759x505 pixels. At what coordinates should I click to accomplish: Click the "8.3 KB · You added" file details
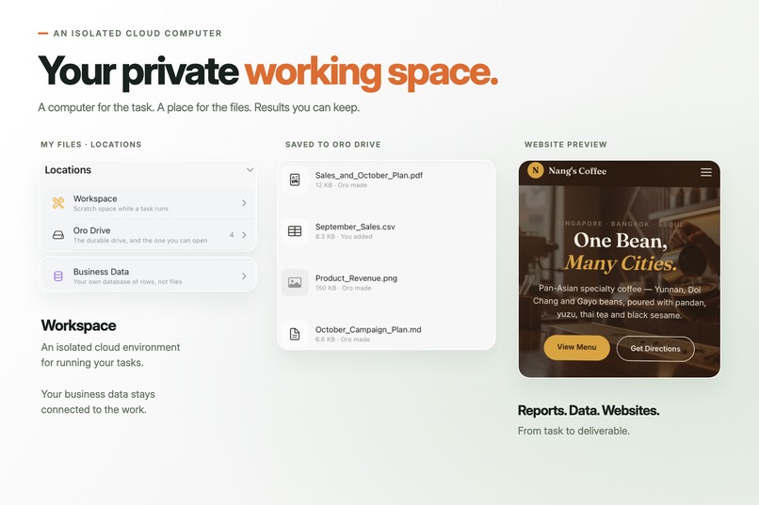click(344, 236)
